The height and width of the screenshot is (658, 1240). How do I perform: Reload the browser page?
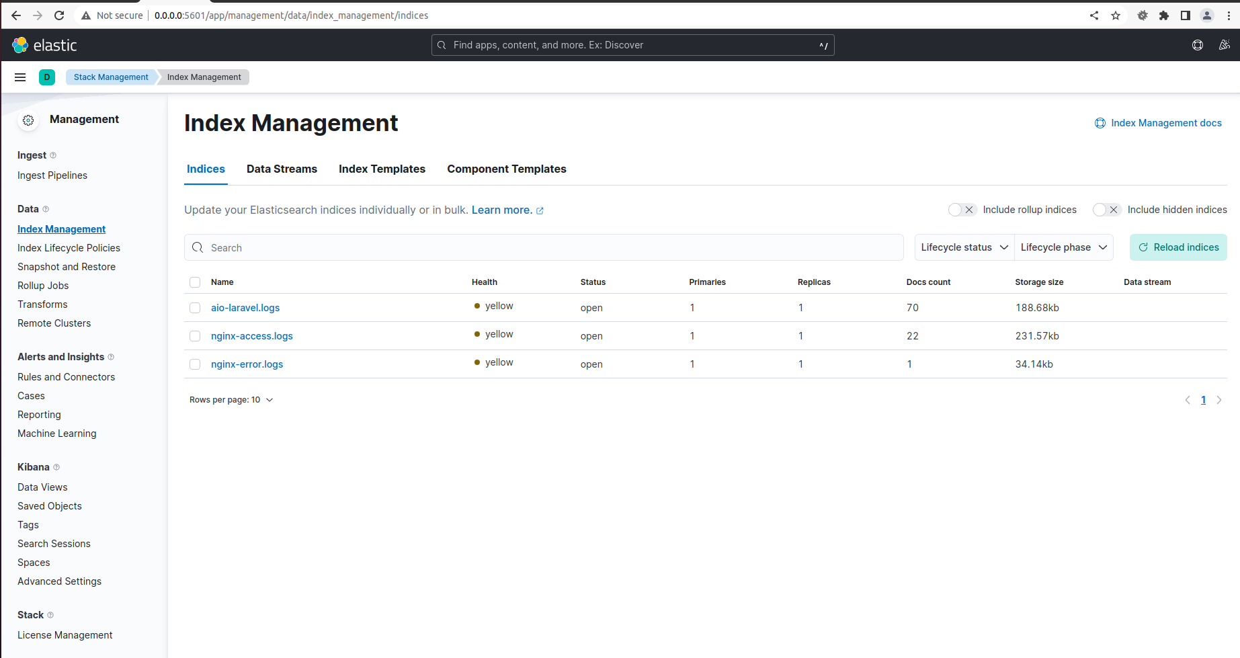(x=59, y=15)
